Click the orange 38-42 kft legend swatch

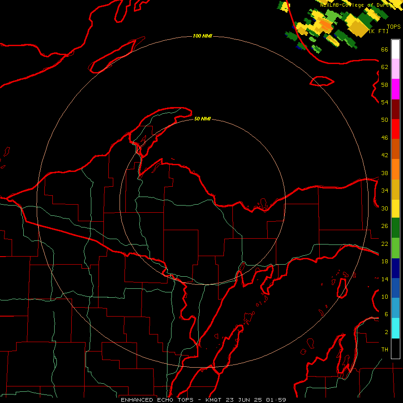pyautogui.click(x=395, y=169)
